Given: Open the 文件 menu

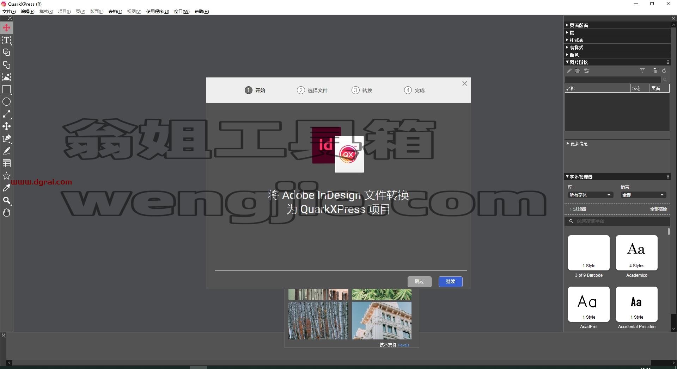Looking at the screenshot, I should point(9,12).
